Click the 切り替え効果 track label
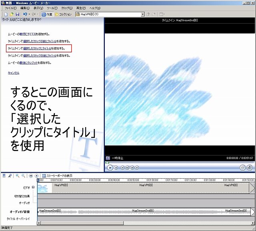Viewport: 256px width, 231px height. (22, 196)
